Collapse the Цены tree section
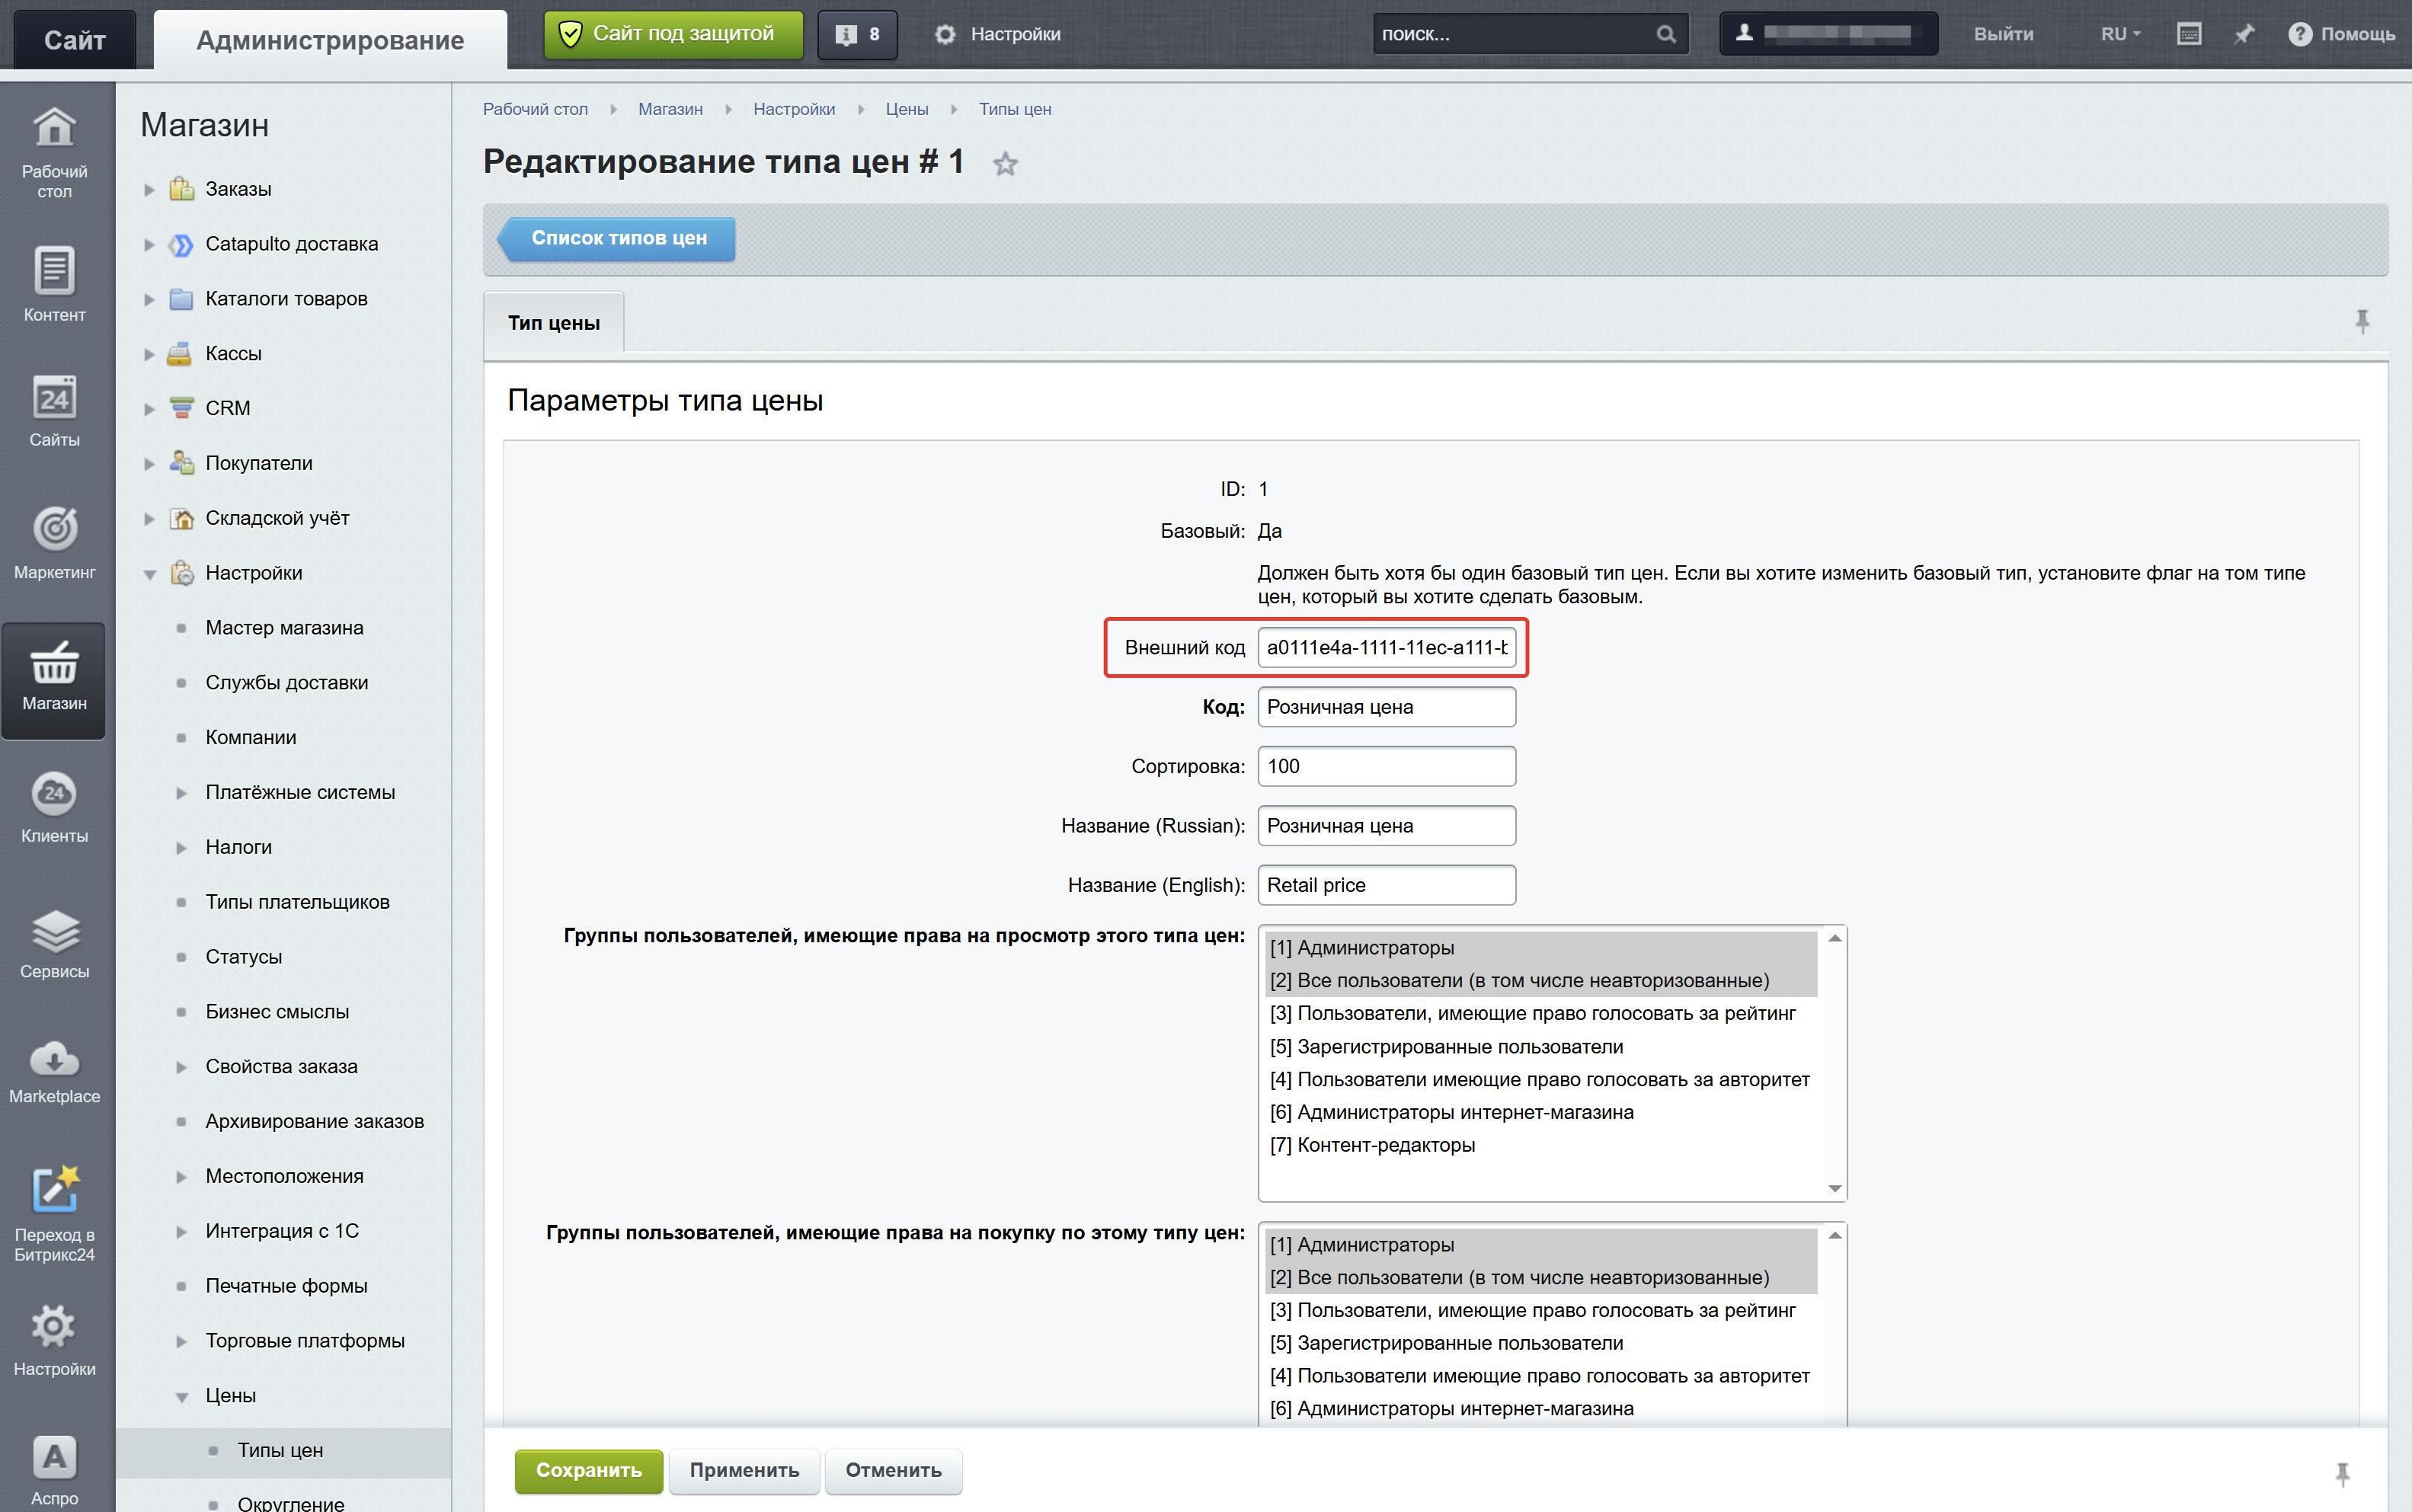 [182, 1396]
